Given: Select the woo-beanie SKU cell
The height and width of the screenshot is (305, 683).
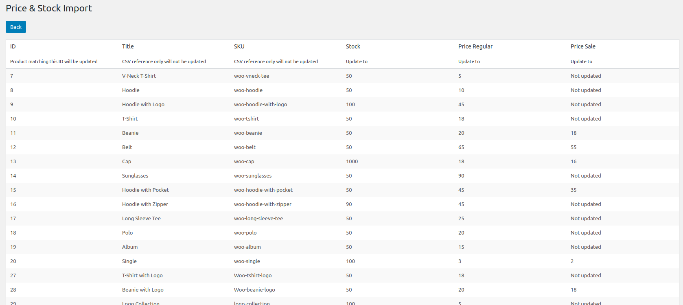Looking at the screenshot, I should click(248, 133).
